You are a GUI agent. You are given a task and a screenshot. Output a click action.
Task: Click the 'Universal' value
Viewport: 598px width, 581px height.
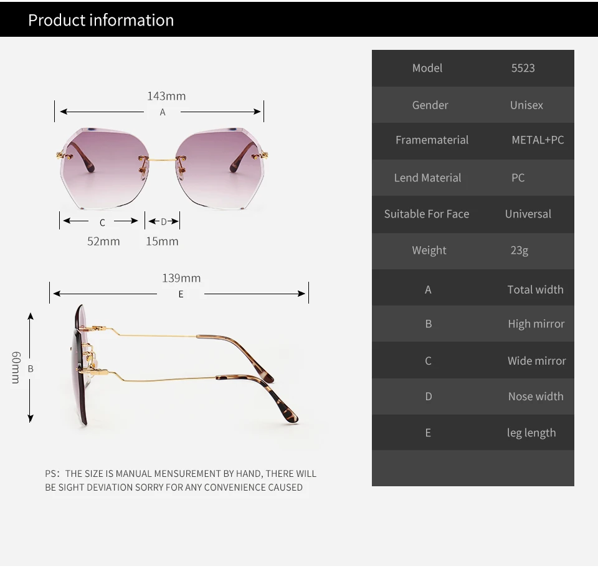click(x=528, y=214)
